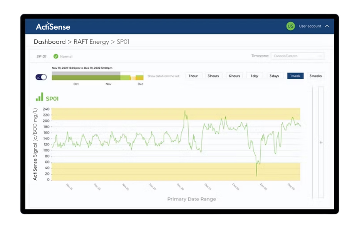Click the date range timeline bar
Viewport: 362px width, 230px height.
click(97, 76)
